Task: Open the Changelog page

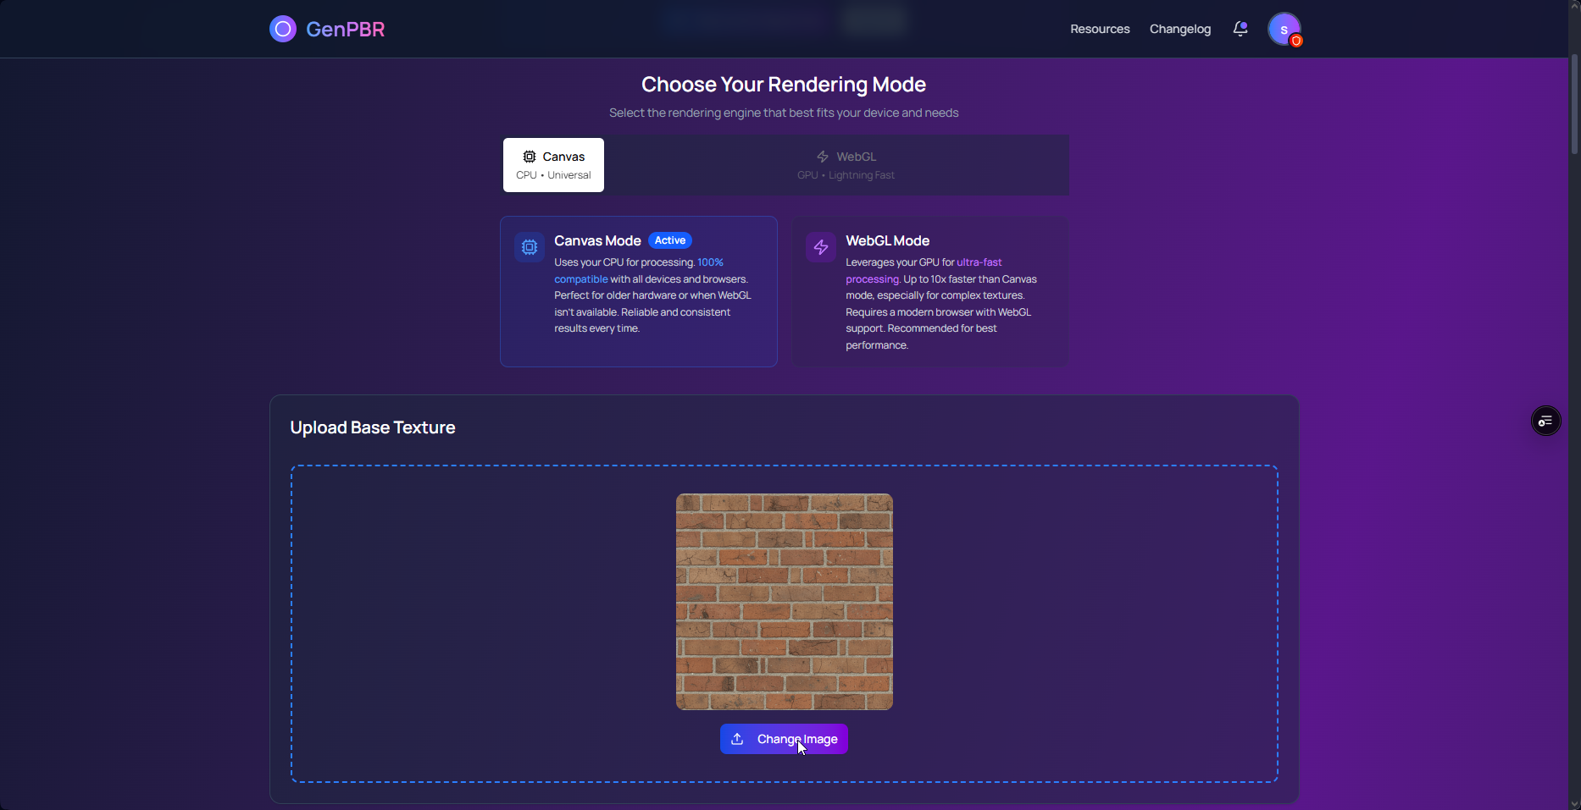Action: [1179, 29]
